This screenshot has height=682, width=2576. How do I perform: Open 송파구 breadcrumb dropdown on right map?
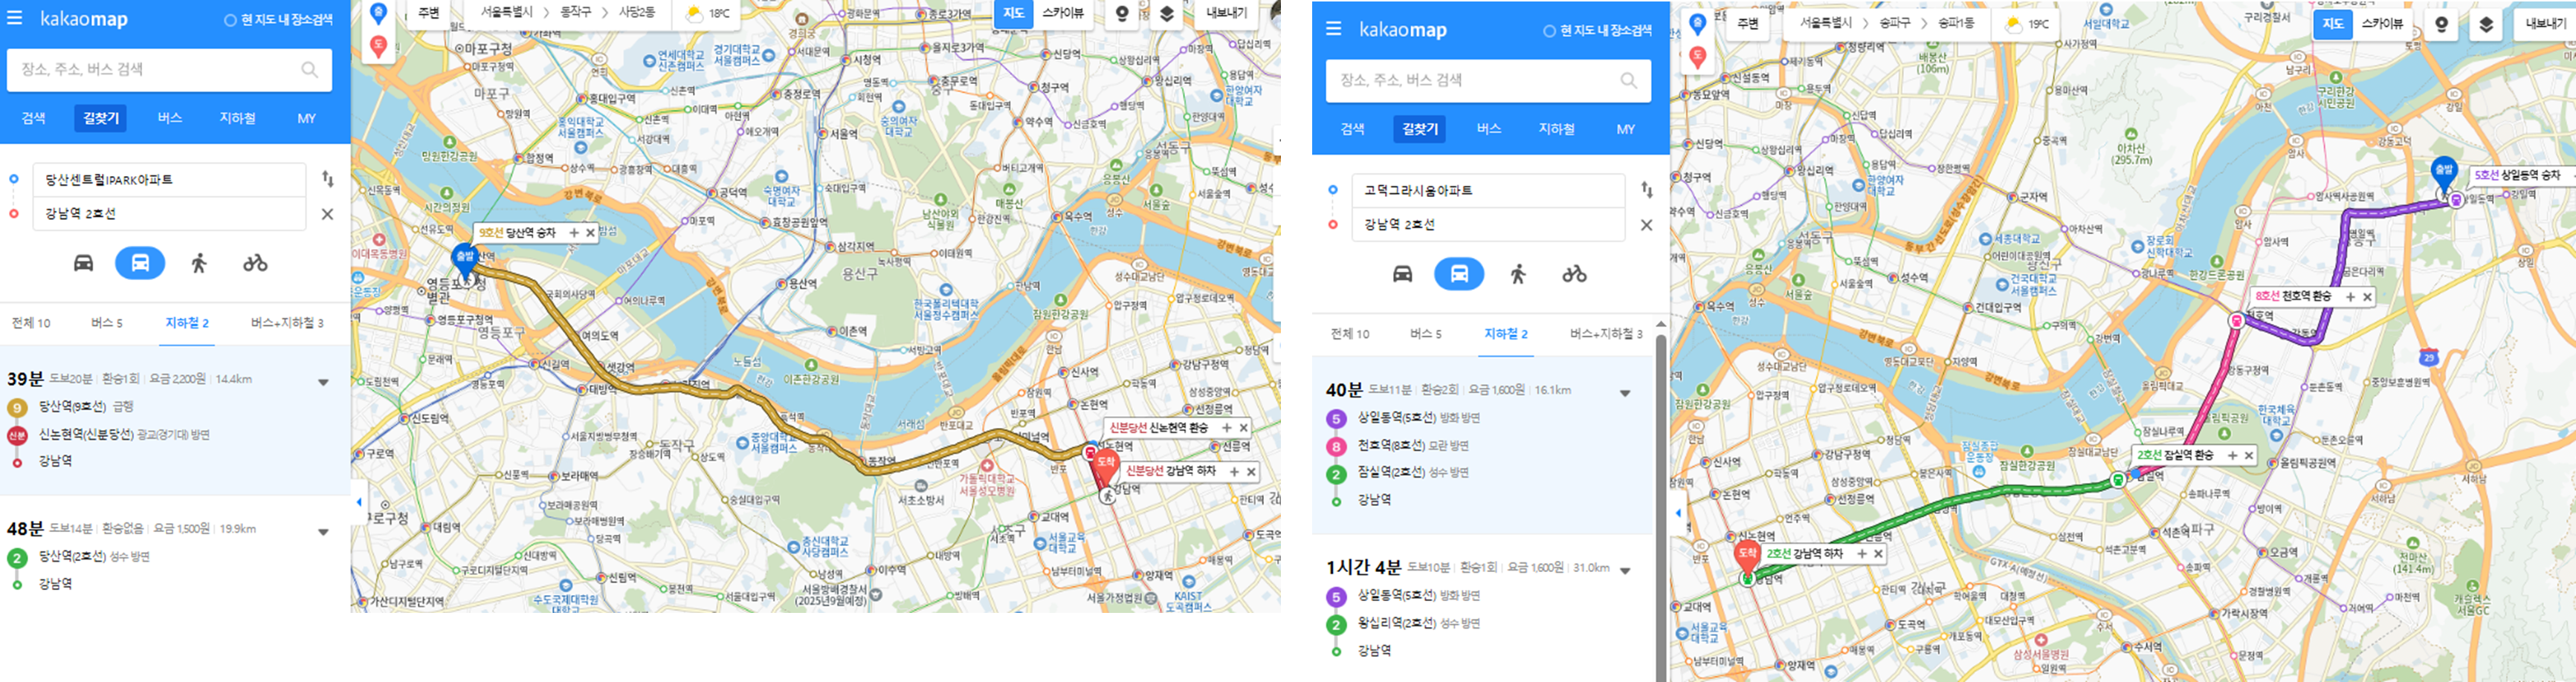pyautogui.click(x=1895, y=23)
